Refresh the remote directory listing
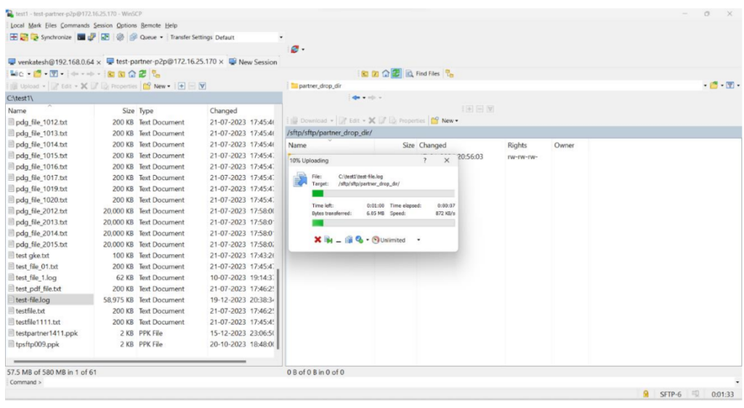The width and height of the screenshot is (744, 408). [397, 73]
